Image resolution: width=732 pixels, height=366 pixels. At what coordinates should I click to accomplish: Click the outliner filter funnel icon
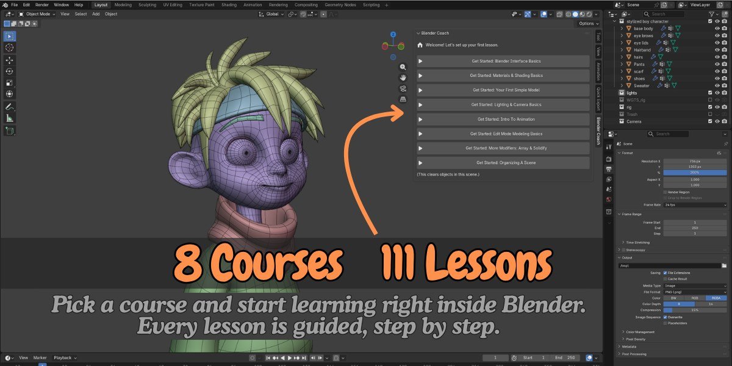[x=713, y=13]
